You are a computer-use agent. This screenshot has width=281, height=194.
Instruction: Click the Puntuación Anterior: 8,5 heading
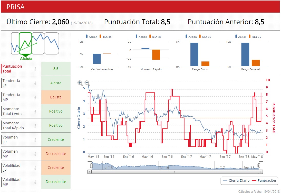[x=226, y=22]
